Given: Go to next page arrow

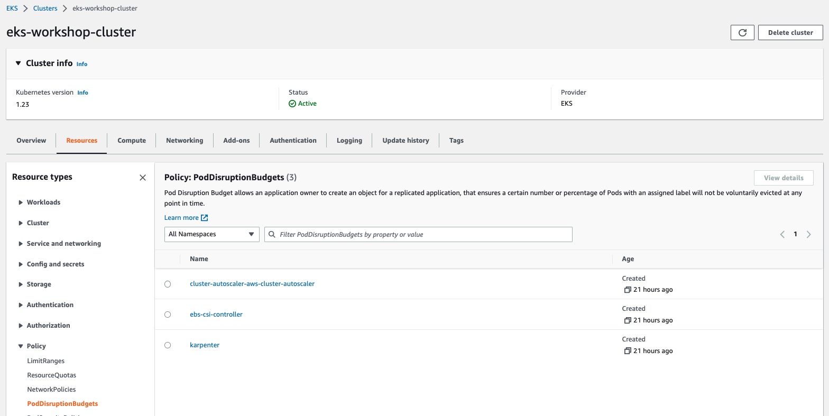Looking at the screenshot, I should point(808,234).
